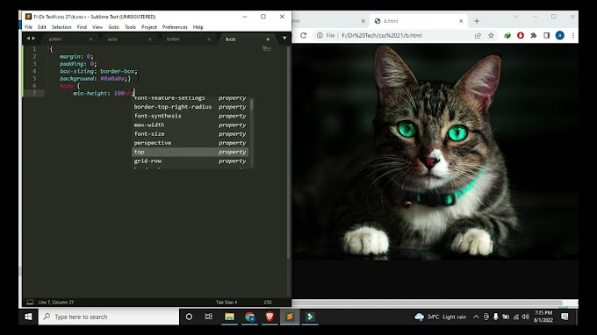Toggle side bar icon in status bar

click(x=30, y=303)
